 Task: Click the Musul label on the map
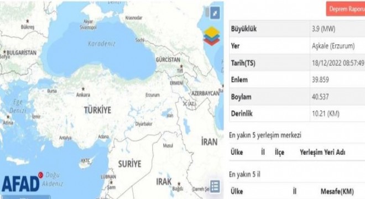168,146
